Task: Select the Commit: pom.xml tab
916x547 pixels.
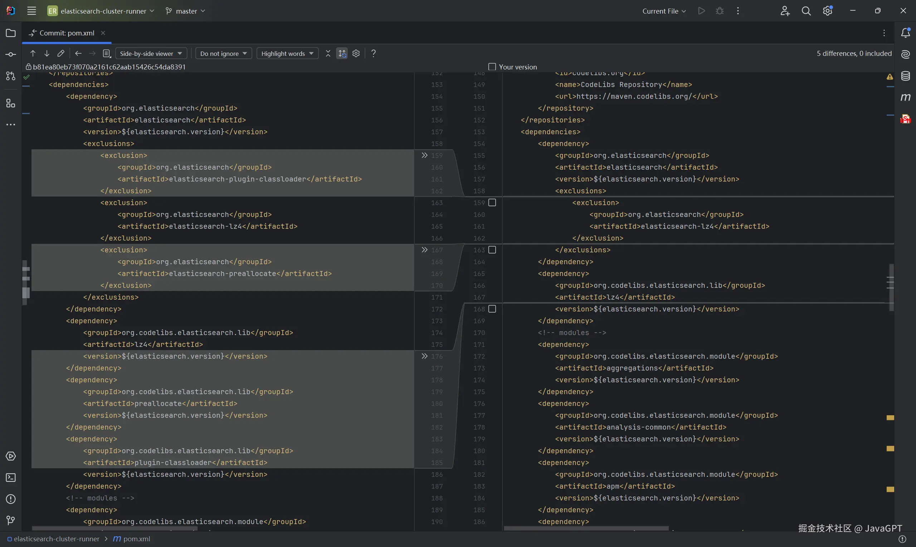Action: coord(67,33)
